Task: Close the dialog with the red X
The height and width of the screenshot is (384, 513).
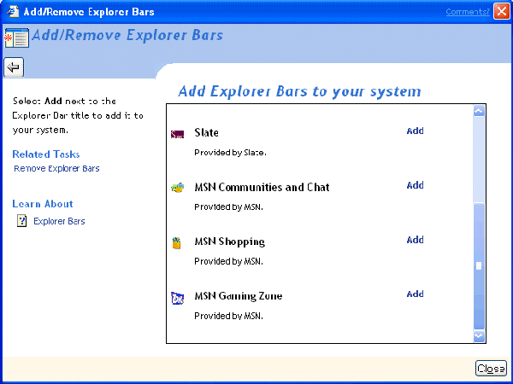Action: coord(501,12)
